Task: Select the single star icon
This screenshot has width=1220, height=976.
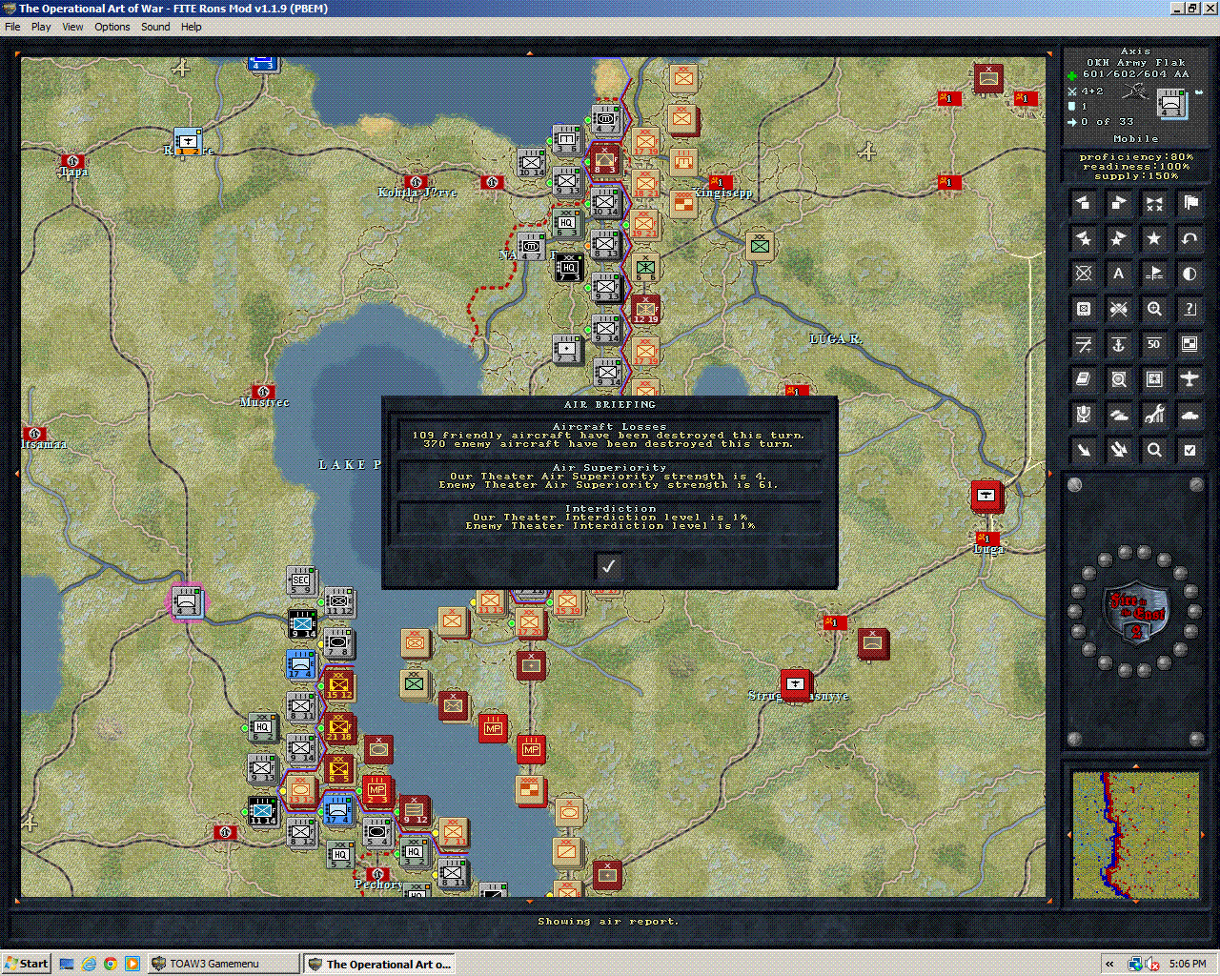Action: [x=1153, y=238]
